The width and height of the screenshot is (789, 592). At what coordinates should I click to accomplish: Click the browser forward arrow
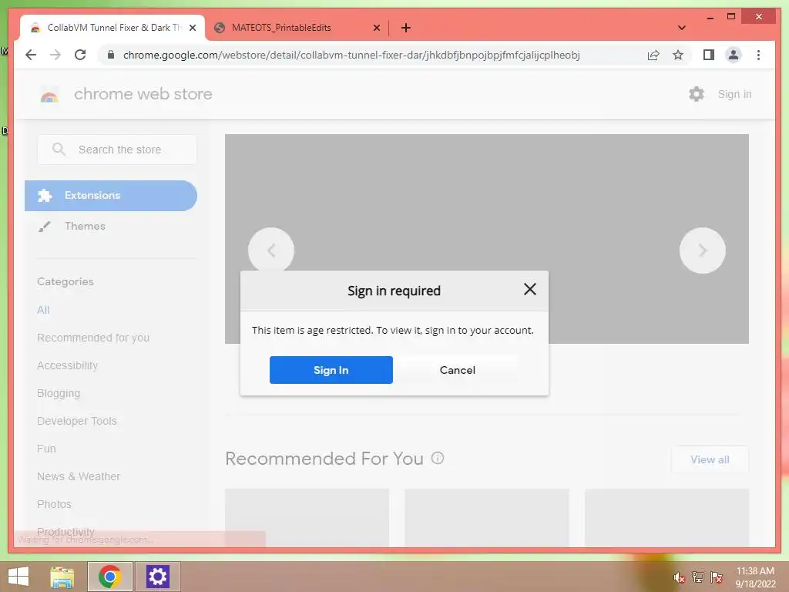[55, 55]
